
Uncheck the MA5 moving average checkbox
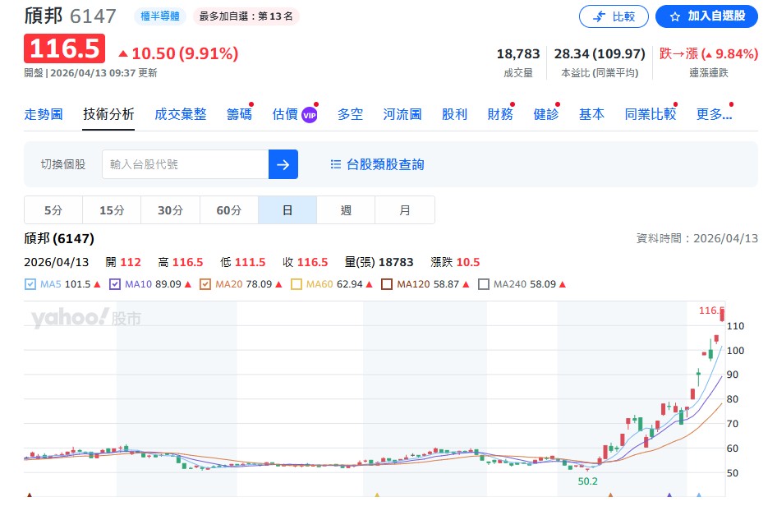point(30,285)
